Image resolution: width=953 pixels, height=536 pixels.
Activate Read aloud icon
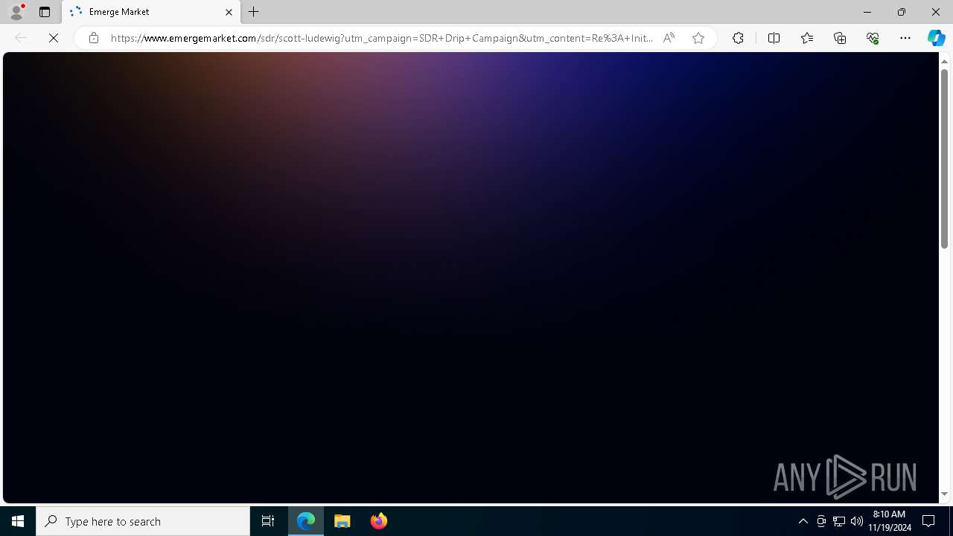(x=669, y=38)
